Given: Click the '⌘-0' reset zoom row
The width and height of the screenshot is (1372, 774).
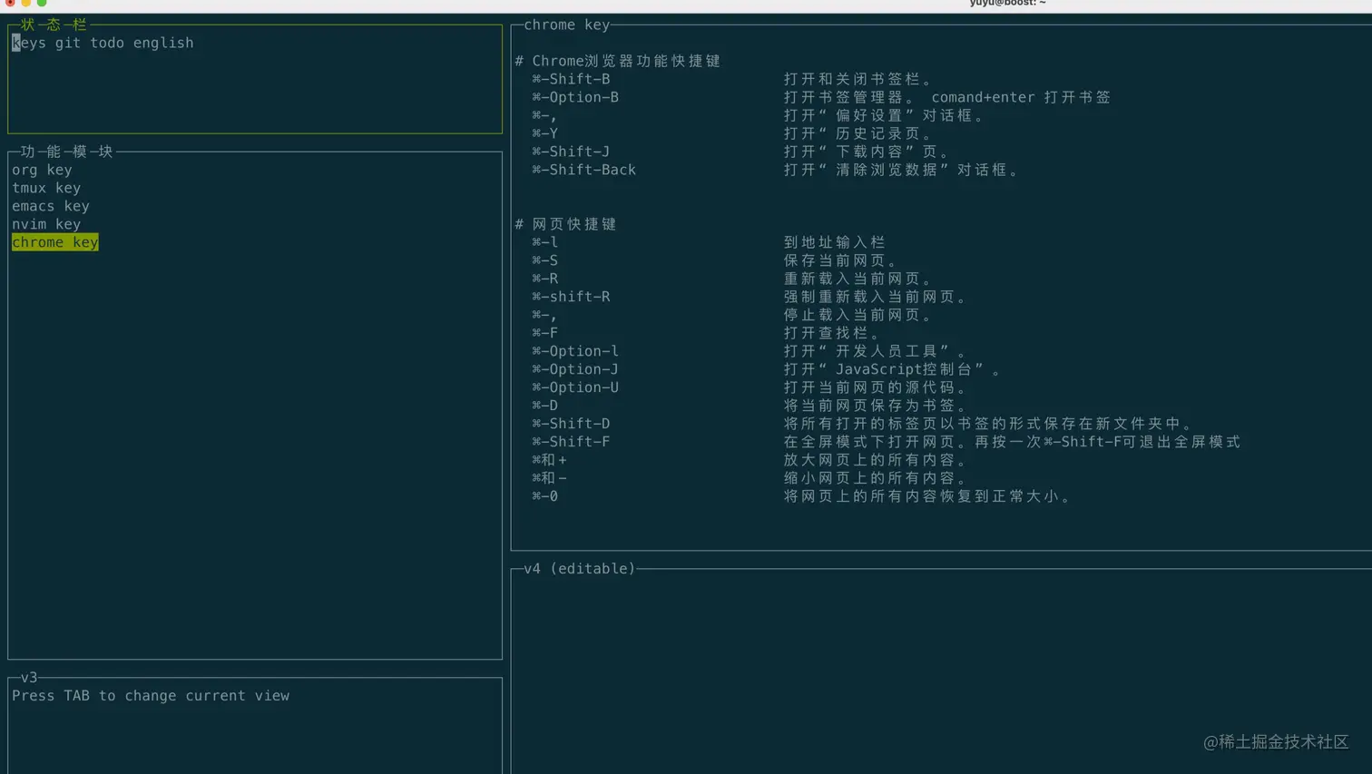Looking at the screenshot, I should [x=802, y=496].
